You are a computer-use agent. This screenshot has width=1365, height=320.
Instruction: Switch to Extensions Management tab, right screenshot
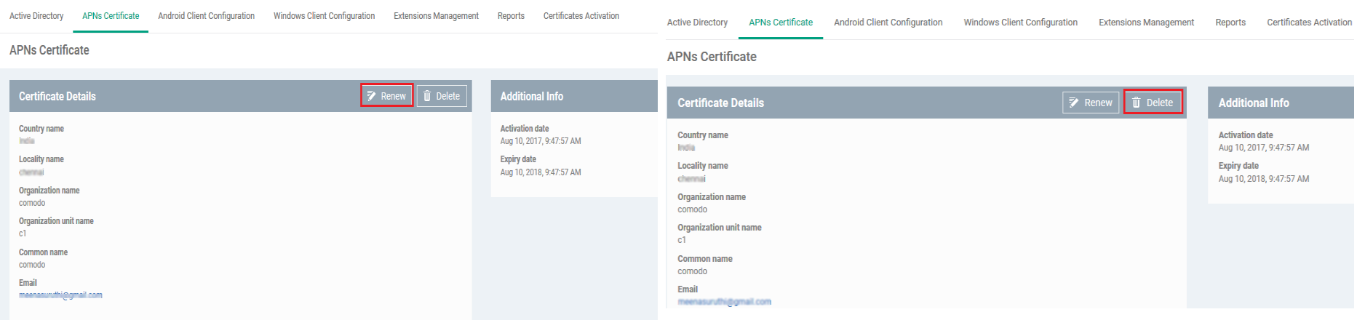[x=1146, y=23]
